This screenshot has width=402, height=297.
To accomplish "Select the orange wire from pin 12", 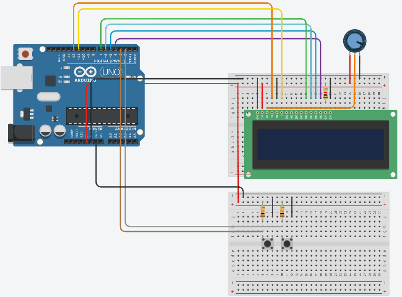I will pos(172,3).
